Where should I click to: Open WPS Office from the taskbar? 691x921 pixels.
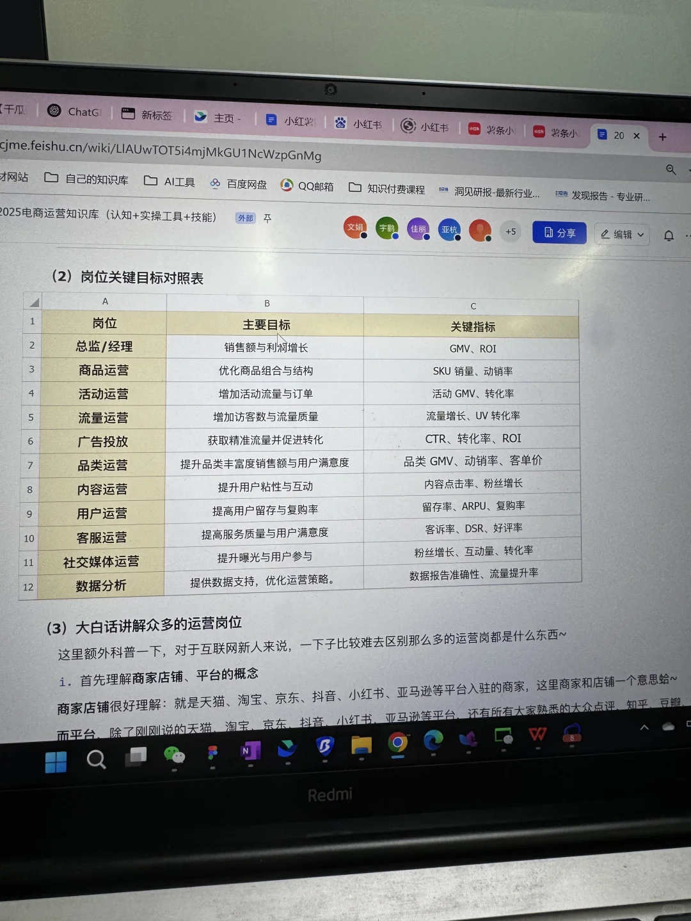[537, 734]
